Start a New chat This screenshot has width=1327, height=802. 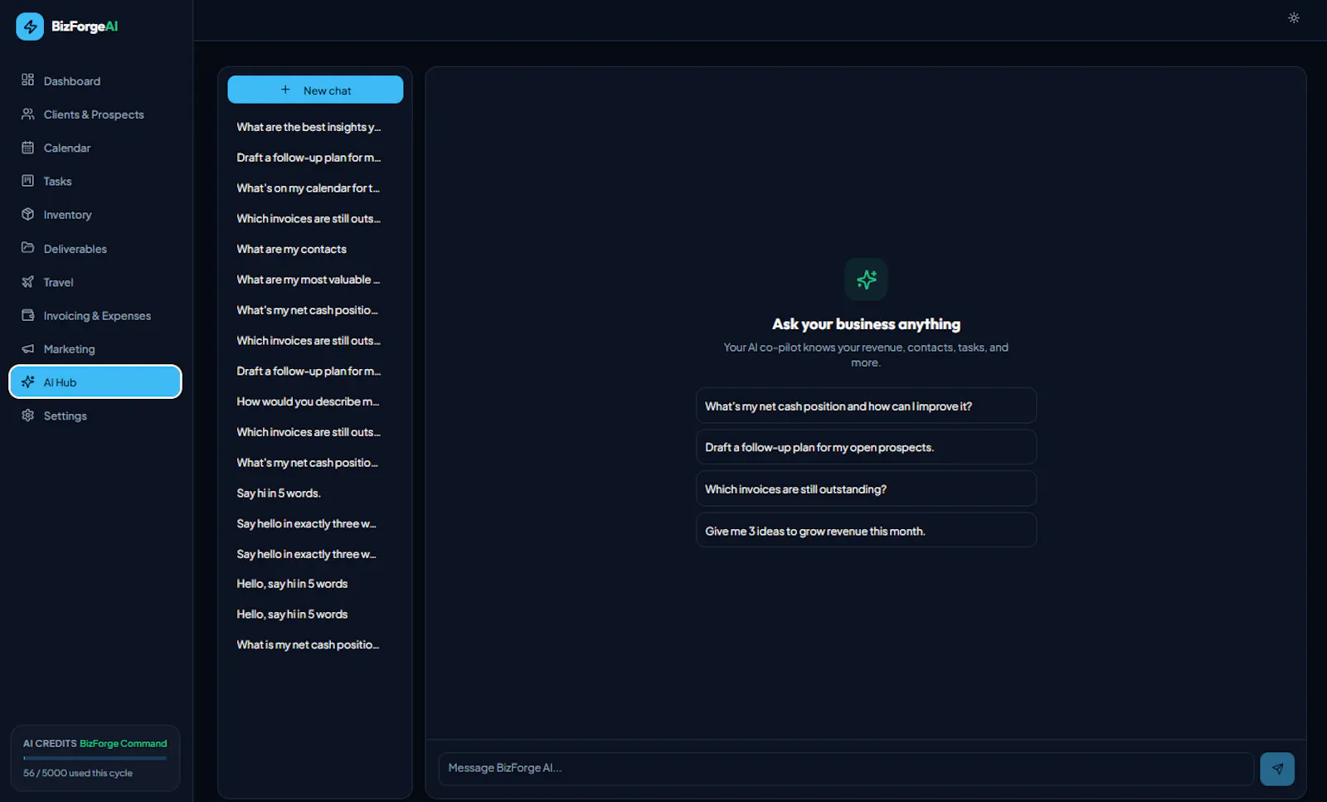click(315, 90)
